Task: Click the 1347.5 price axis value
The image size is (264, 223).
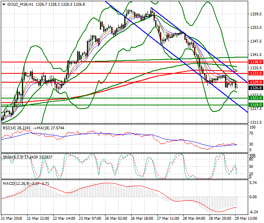Action: click(x=256, y=41)
